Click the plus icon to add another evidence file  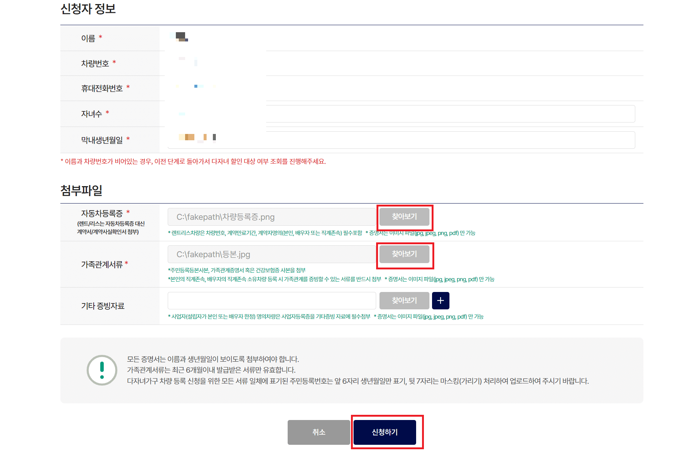tap(441, 300)
